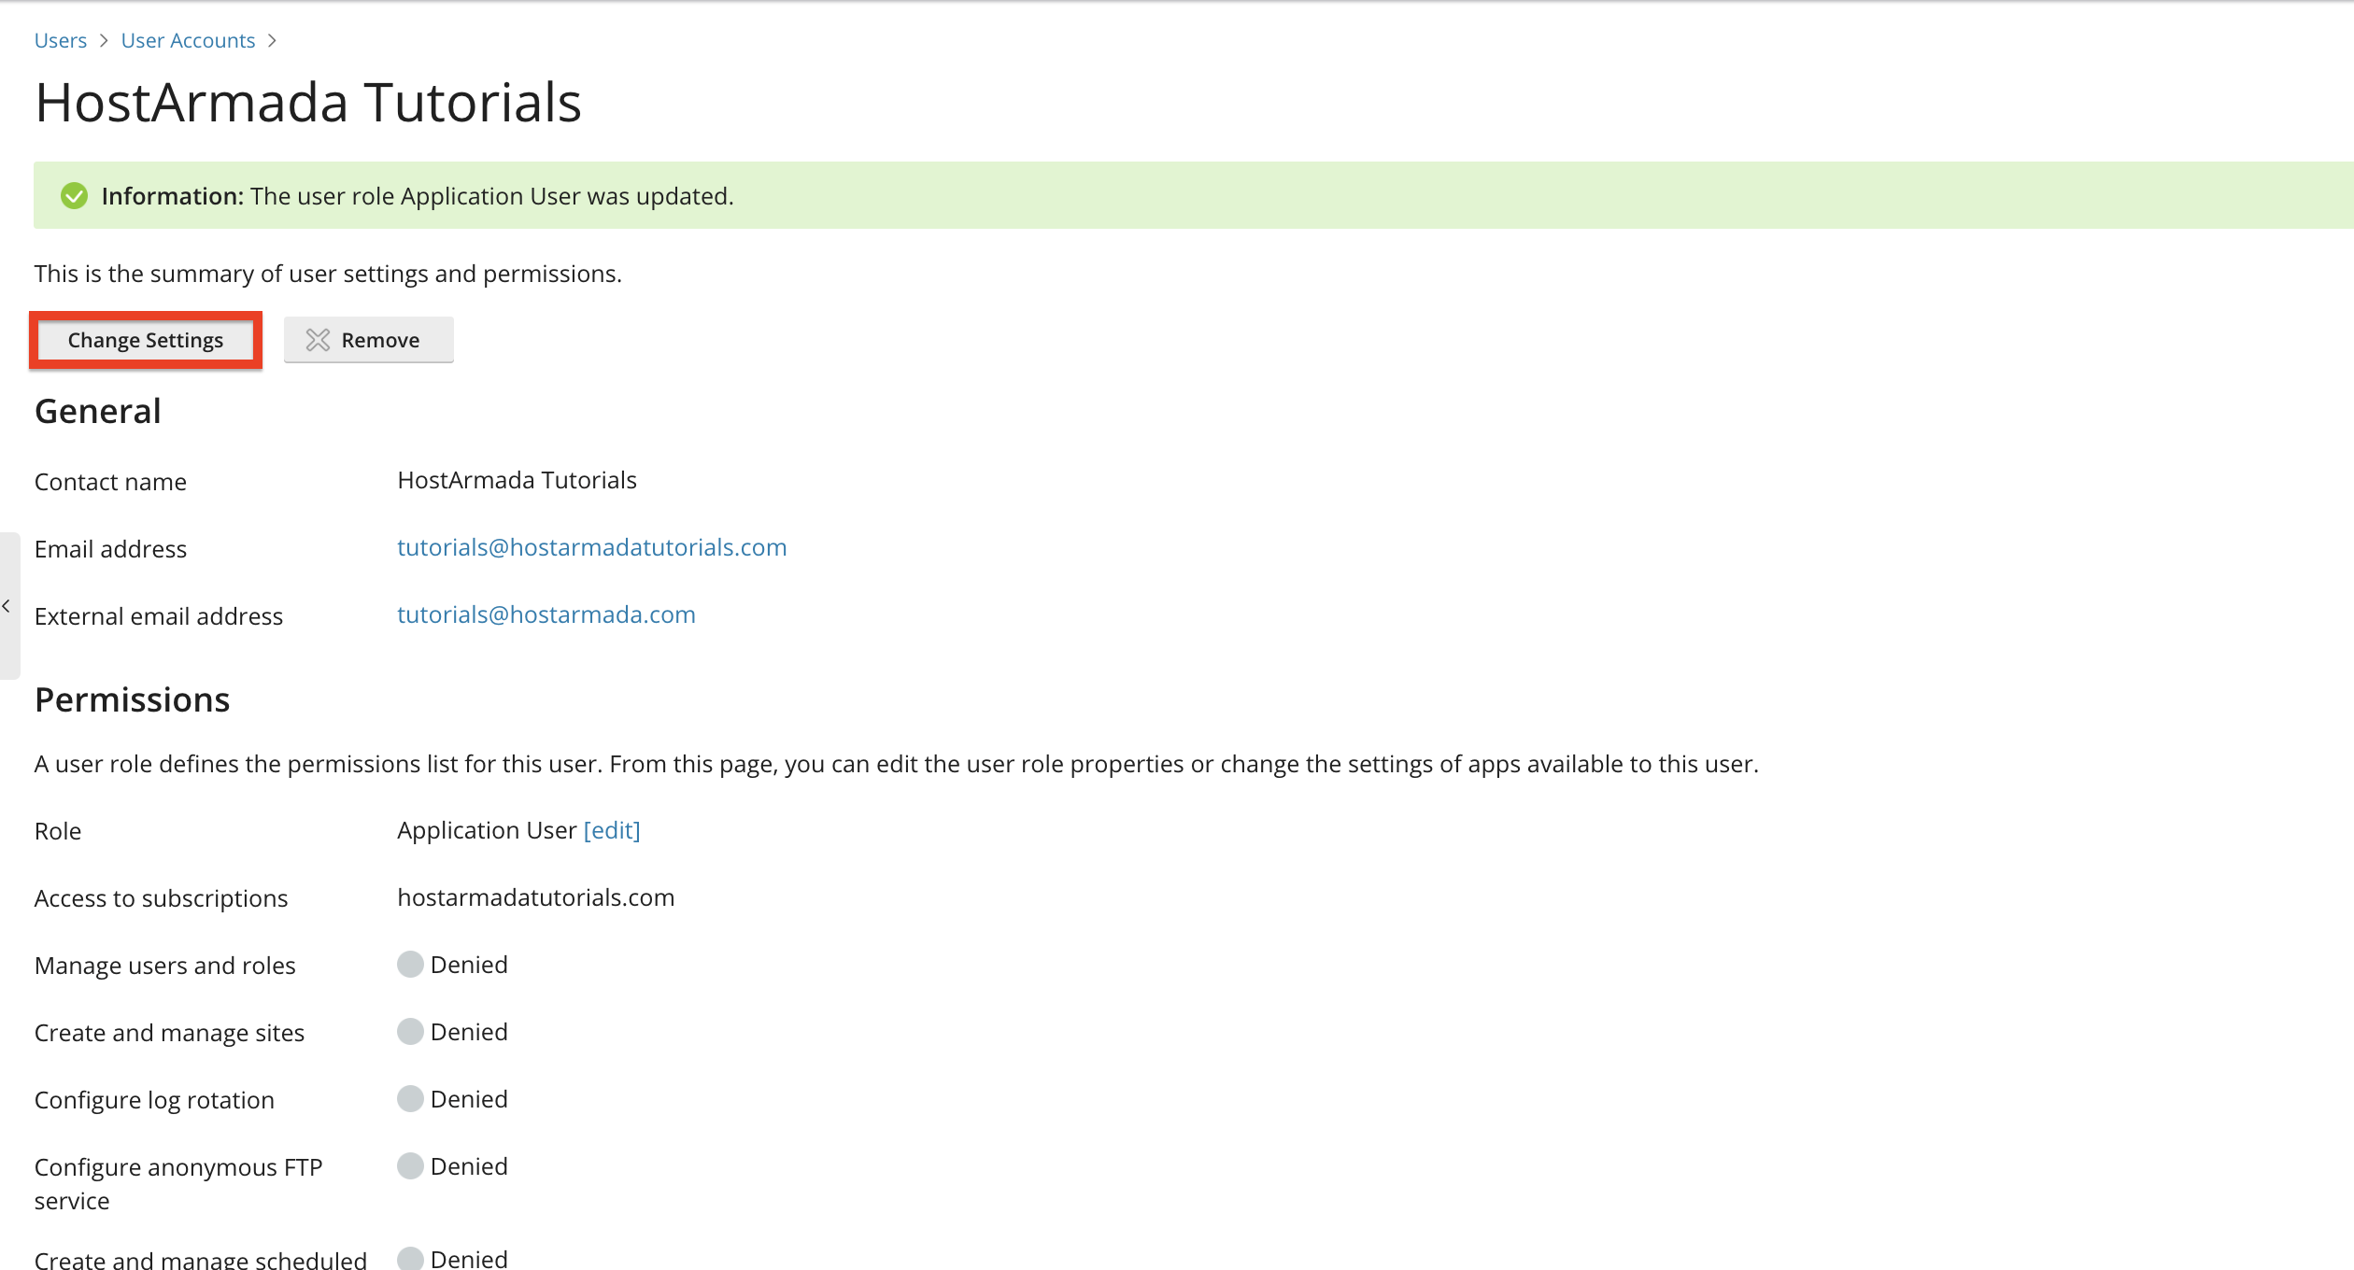Image resolution: width=2354 pixels, height=1270 pixels.
Task: Click Denied indicator for Manage users and roles
Action: pos(410,965)
